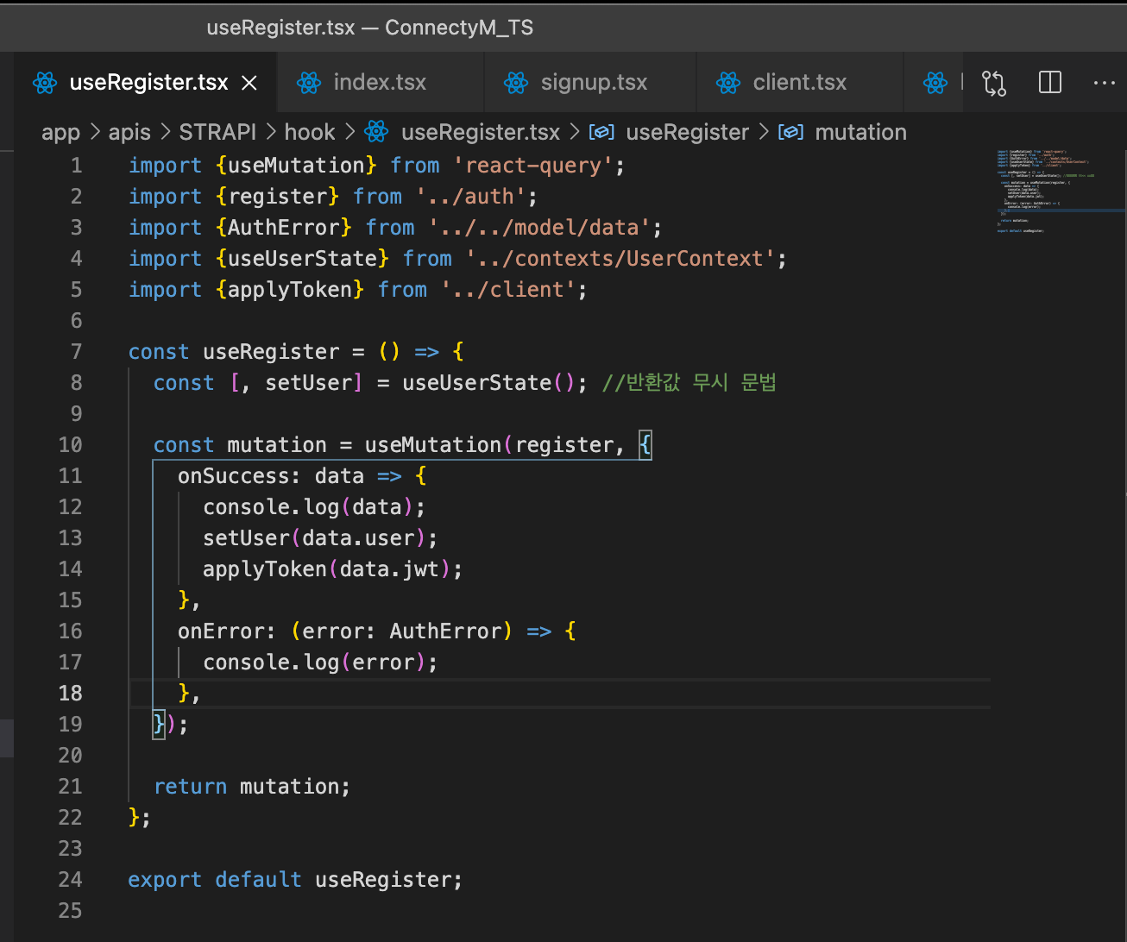Switch to the signup.tsx tab
Screen dimensions: 1127x942
[591, 82]
